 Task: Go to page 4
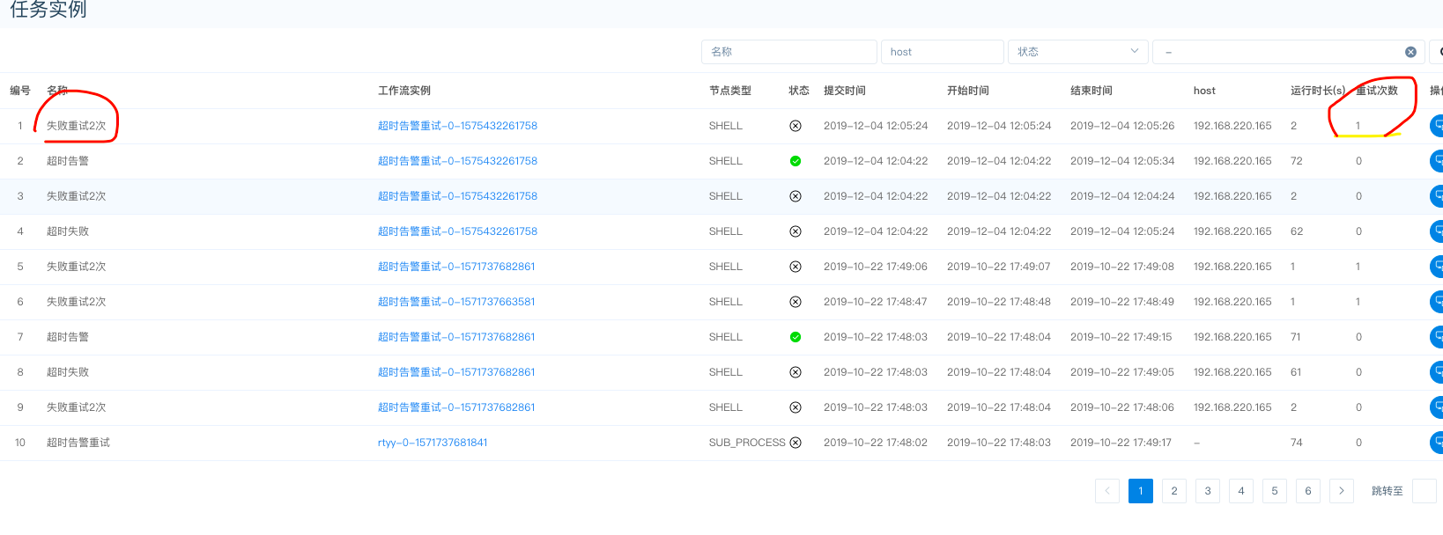pyautogui.click(x=1241, y=491)
